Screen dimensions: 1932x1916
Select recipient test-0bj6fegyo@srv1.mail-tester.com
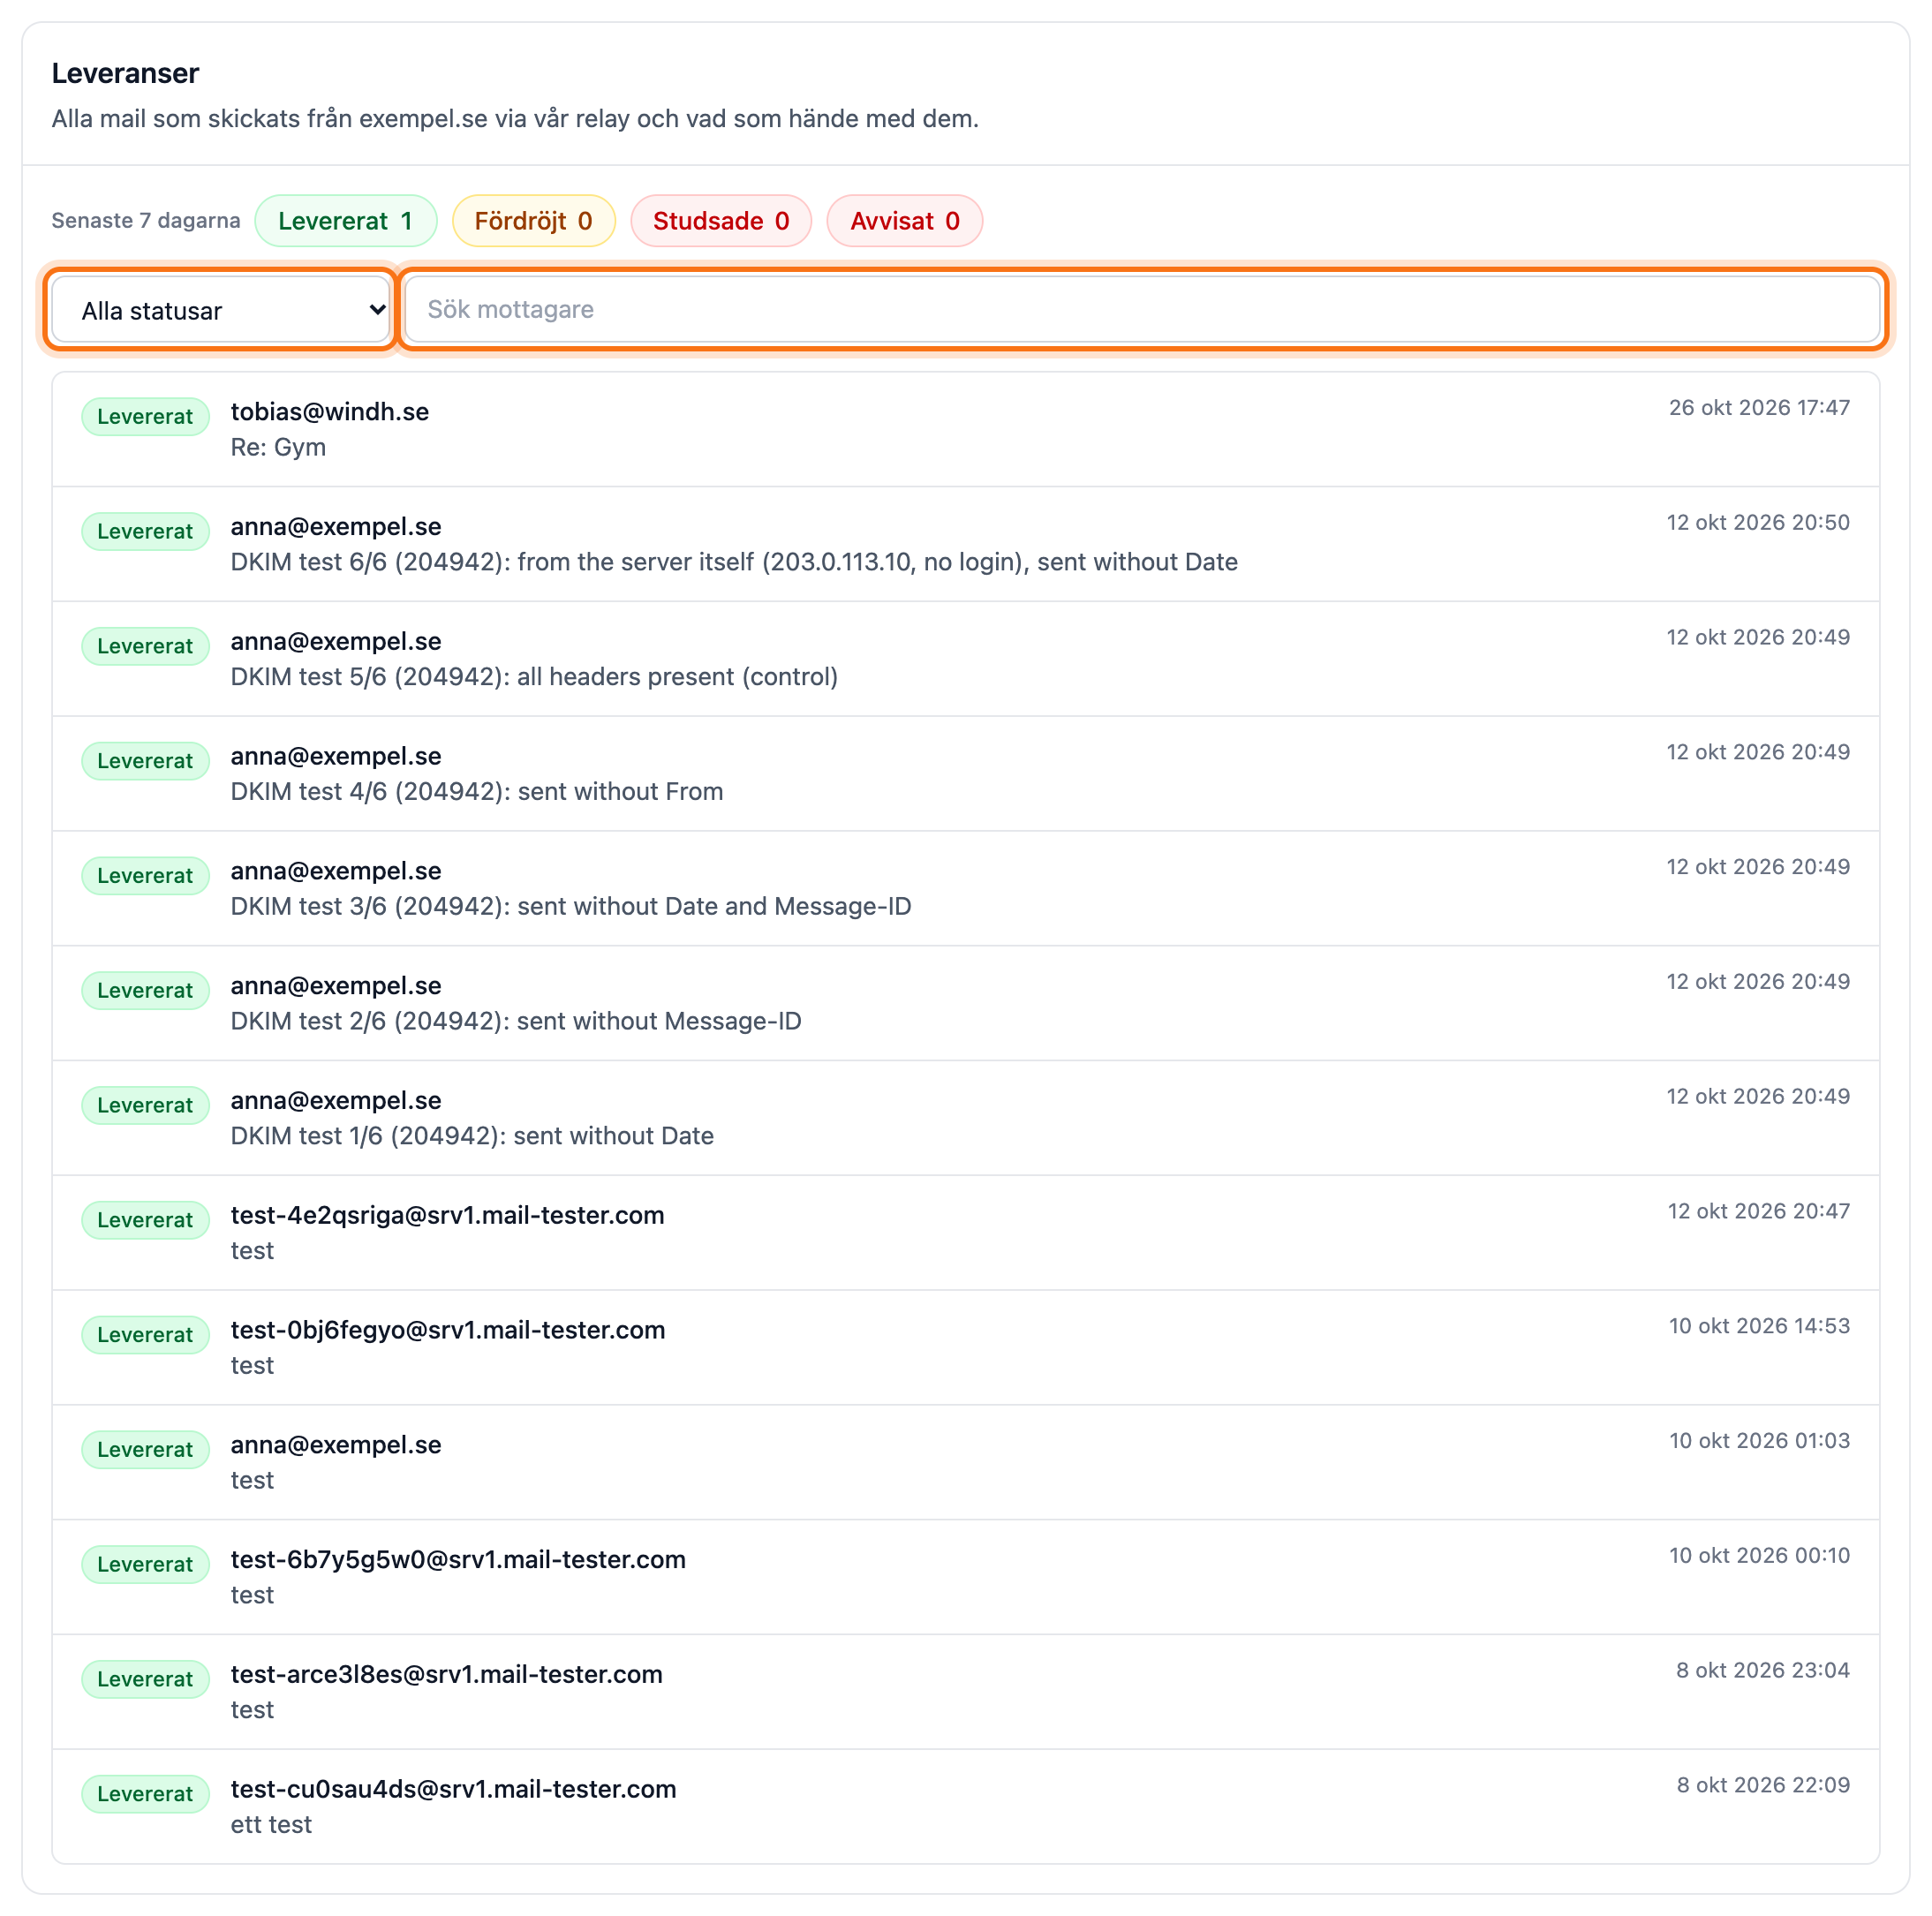(448, 1330)
